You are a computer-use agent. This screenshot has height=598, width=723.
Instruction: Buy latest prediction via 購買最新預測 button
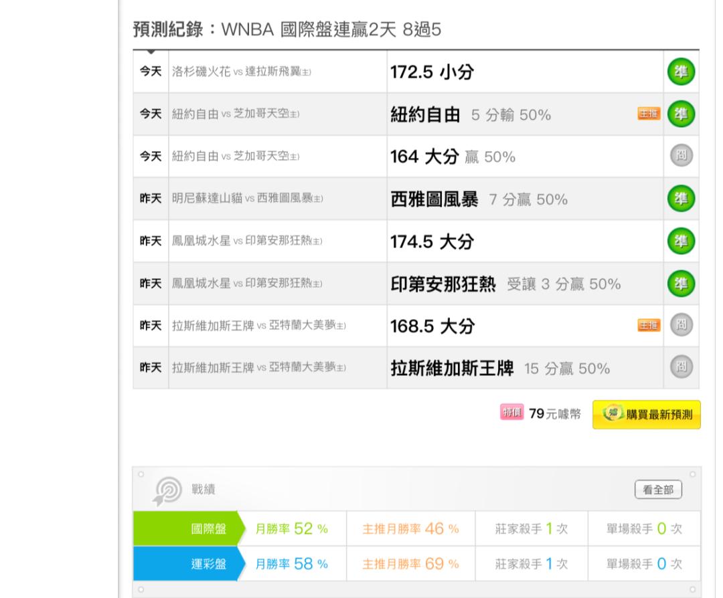point(647,415)
